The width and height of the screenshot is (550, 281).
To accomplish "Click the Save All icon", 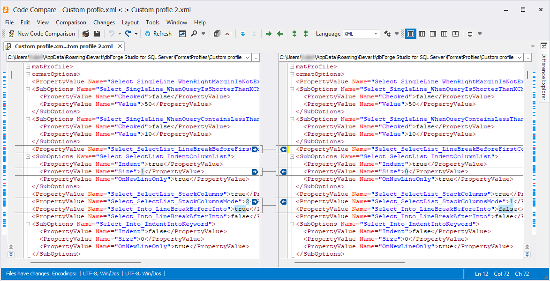I will 86,34.
